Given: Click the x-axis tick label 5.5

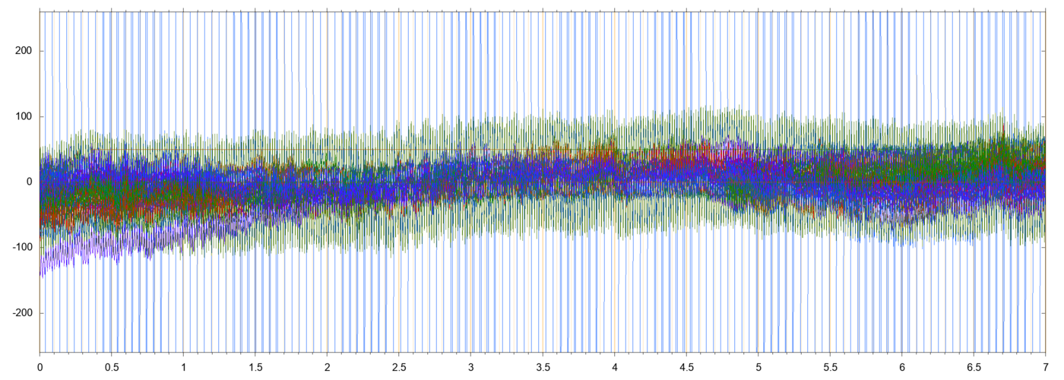Looking at the screenshot, I should click(830, 366).
